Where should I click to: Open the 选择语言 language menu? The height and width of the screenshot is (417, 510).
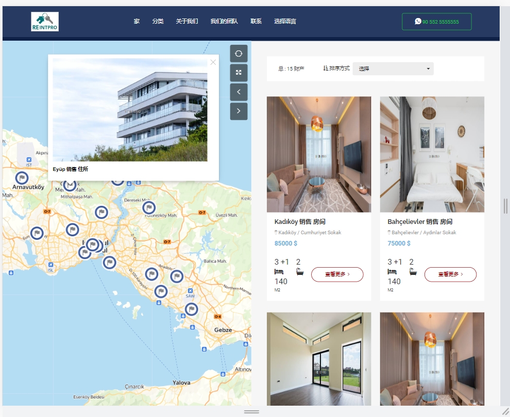tap(285, 22)
